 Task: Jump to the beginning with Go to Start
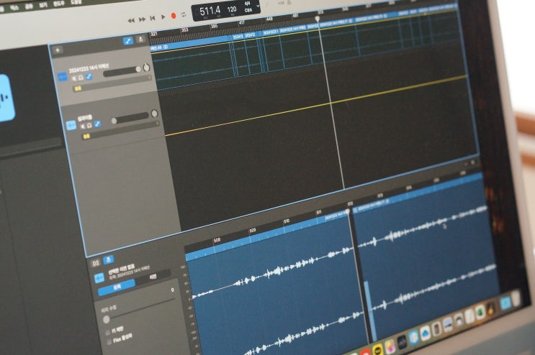click(153, 18)
